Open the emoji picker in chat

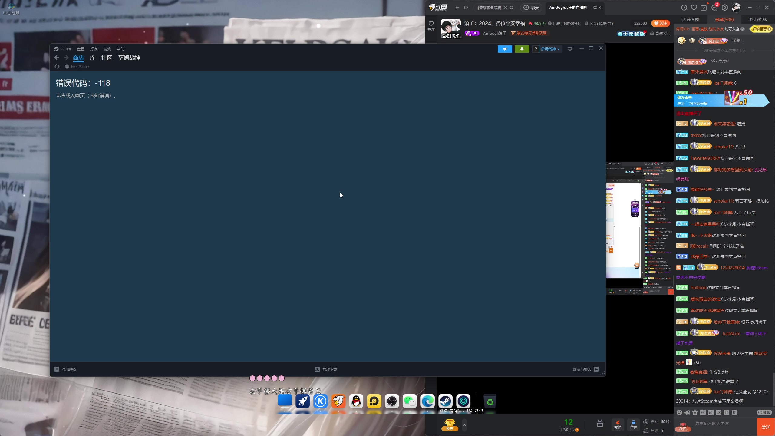pyautogui.click(x=679, y=412)
